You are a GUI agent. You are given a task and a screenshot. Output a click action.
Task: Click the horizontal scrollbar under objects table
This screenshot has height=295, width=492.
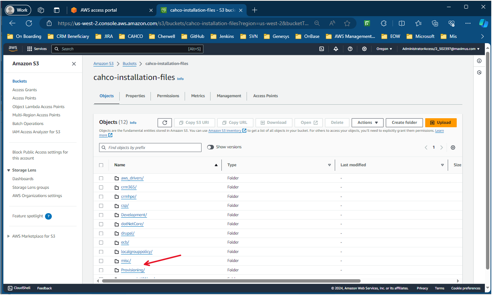tap(231, 281)
